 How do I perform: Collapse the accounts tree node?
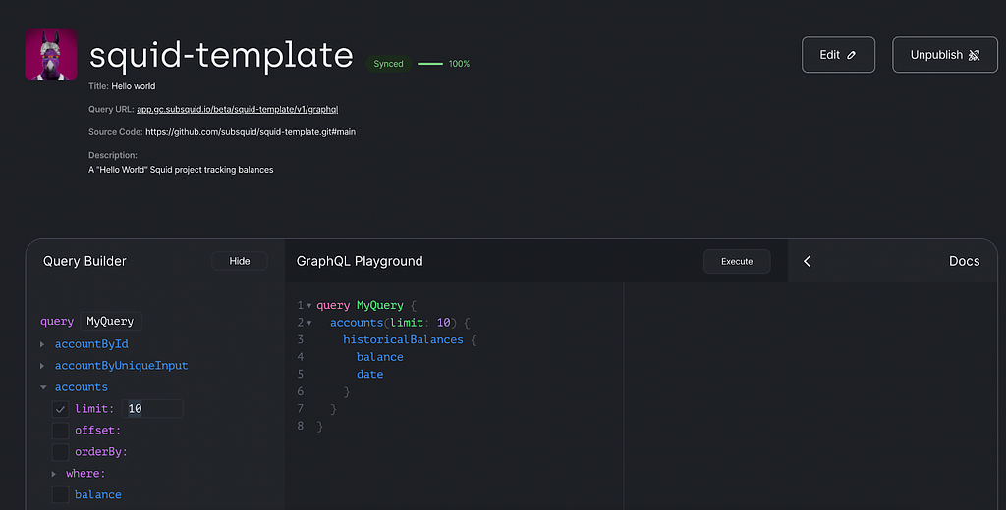click(x=43, y=387)
